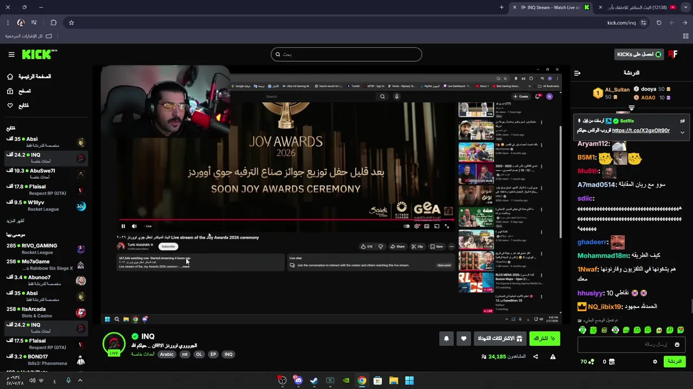Click the Arabic language tag

coord(167,354)
